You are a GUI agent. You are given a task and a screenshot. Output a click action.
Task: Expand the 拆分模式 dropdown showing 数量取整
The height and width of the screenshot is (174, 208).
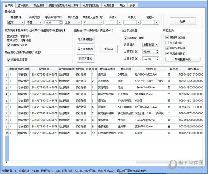151,45
